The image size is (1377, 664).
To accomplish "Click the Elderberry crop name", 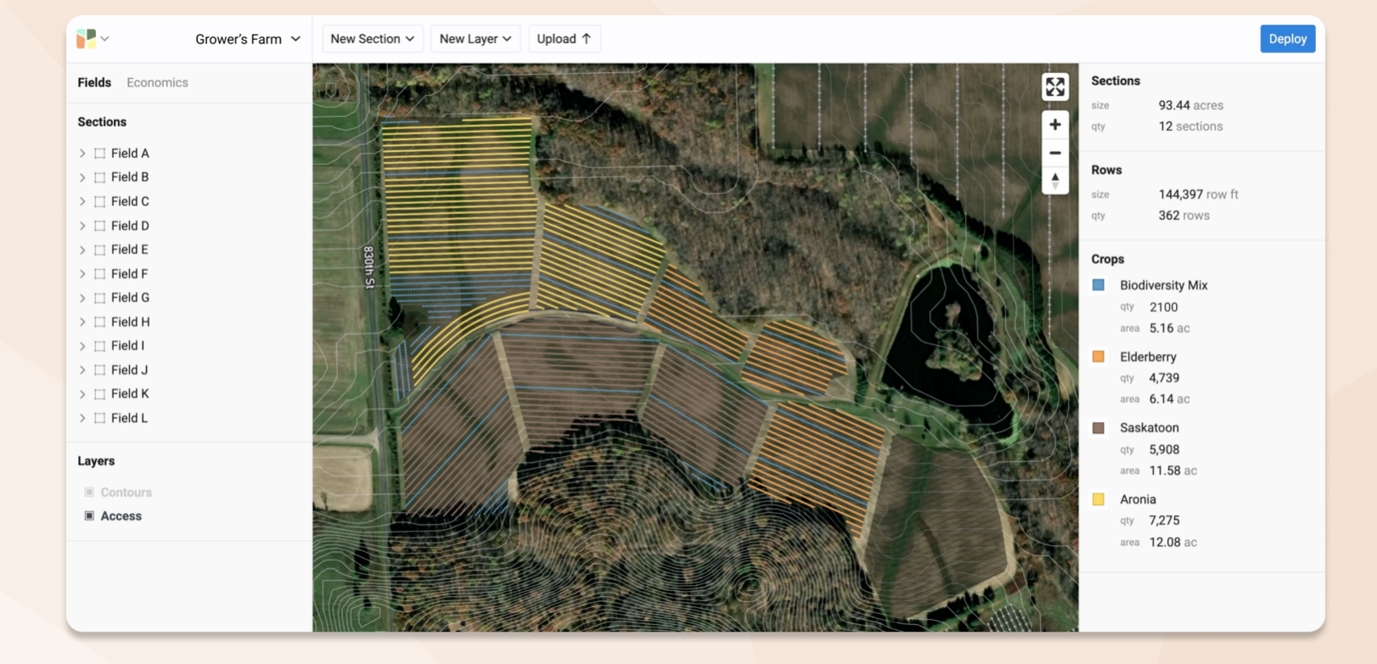I will coord(1148,357).
